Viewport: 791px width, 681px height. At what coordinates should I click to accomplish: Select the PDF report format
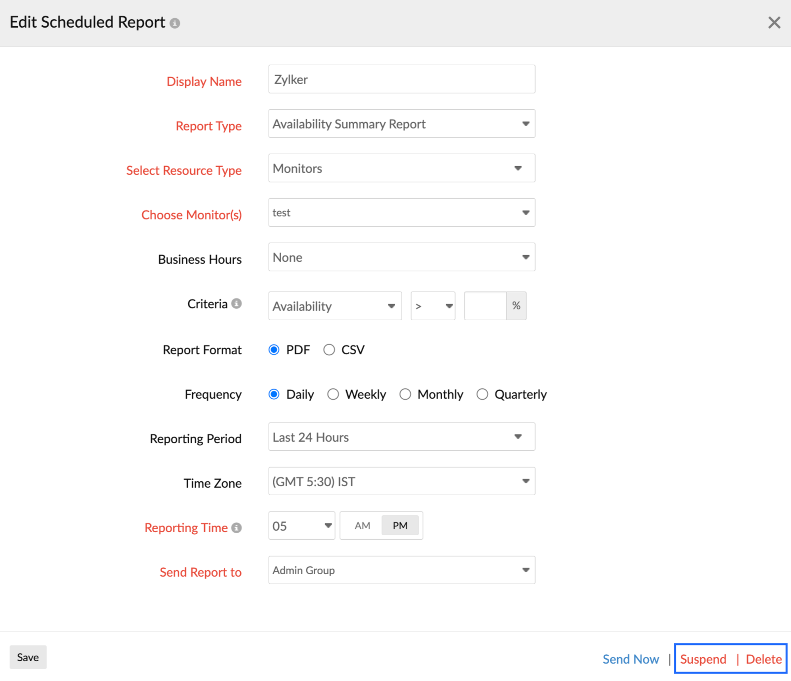coord(274,349)
